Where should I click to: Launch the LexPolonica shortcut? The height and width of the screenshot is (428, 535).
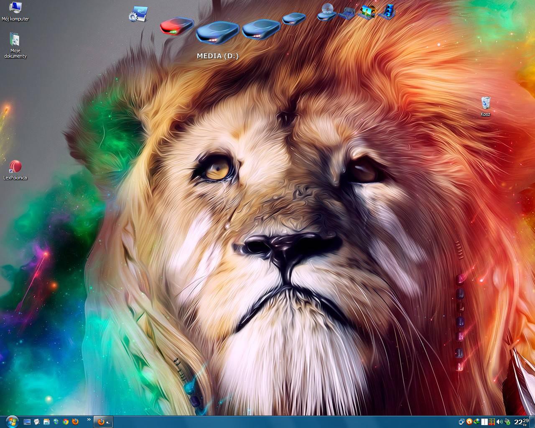pos(15,170)
